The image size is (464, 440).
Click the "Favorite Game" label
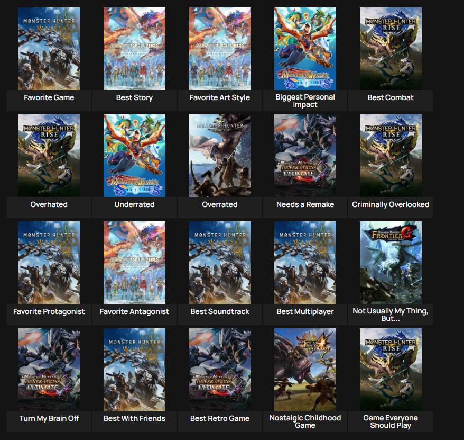49,97
